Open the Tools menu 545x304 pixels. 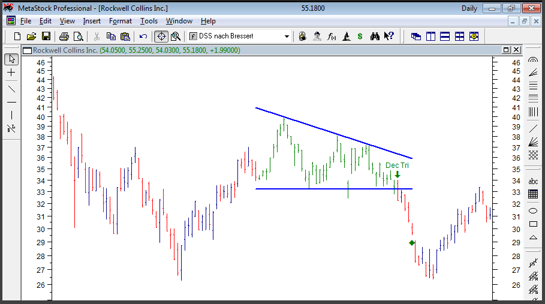click(x=149, y=21)
